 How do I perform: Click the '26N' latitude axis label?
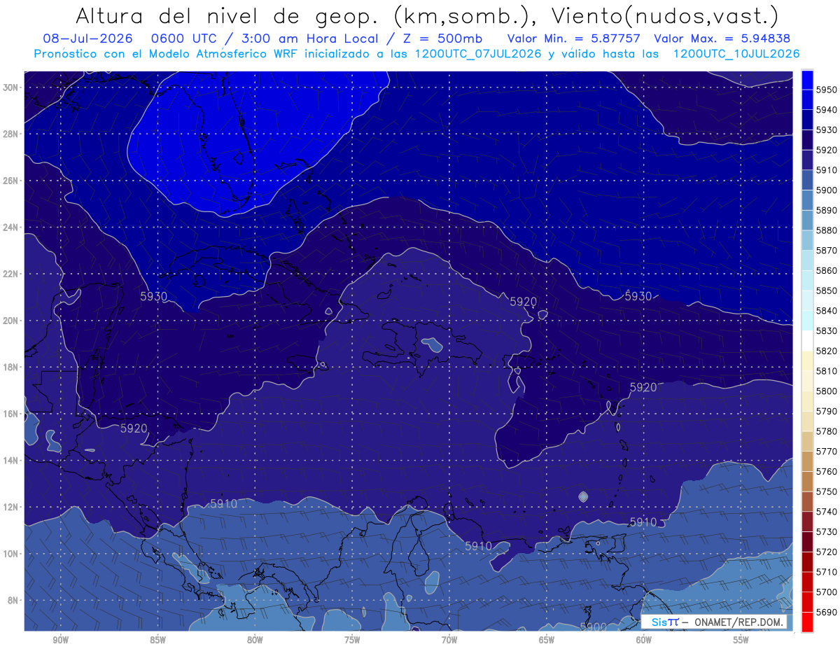coord(10,181)
